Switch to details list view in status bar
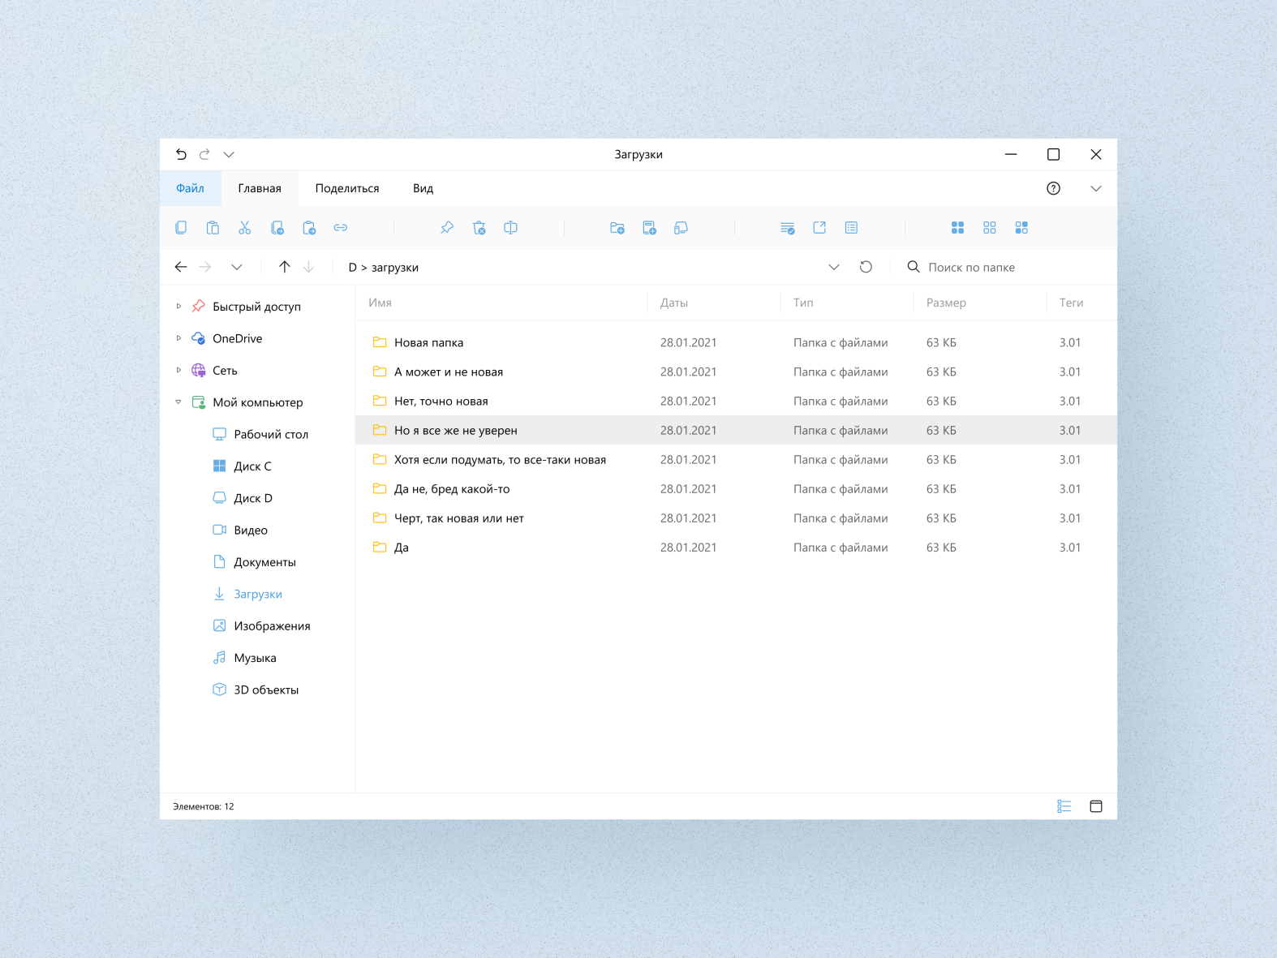The width and height of the screenshot is (1277, 958). coord(1064,806)
